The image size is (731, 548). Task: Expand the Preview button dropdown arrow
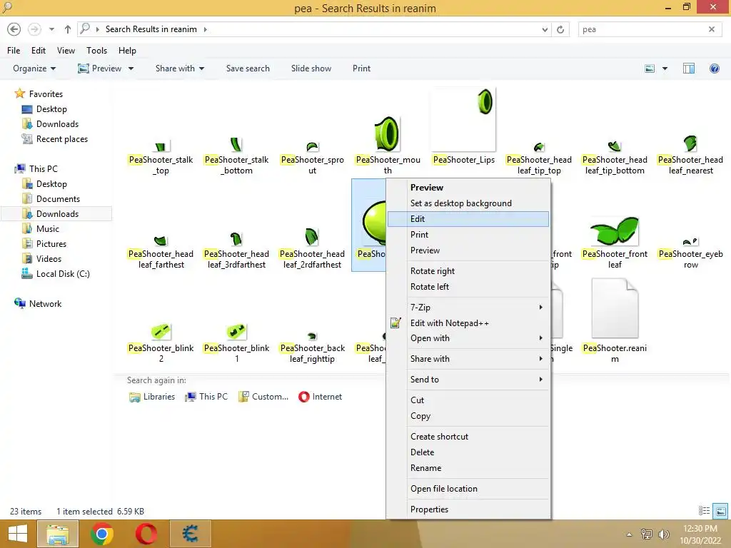point(131,68)
